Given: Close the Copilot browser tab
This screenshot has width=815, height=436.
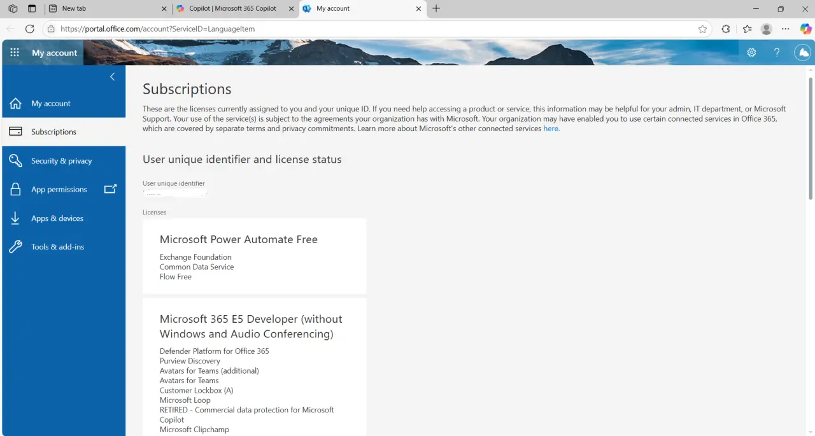Looking at the screenshot, I should 292,9.
